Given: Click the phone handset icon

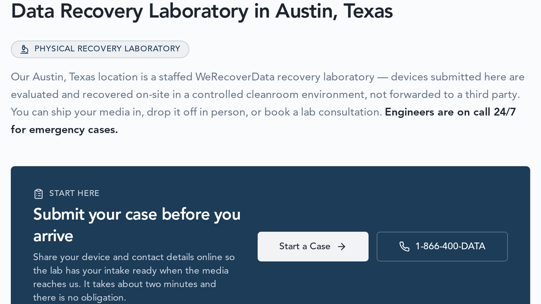Looking at the screenshot, I should click(404, 247).
